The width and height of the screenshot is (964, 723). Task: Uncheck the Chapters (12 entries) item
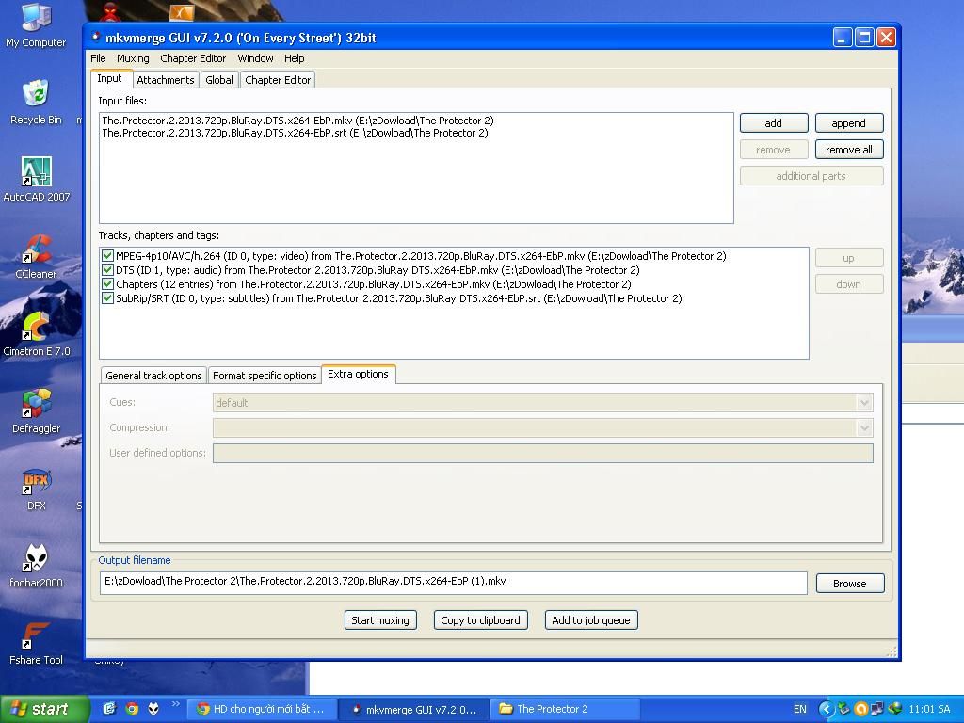tap(107, 284)
